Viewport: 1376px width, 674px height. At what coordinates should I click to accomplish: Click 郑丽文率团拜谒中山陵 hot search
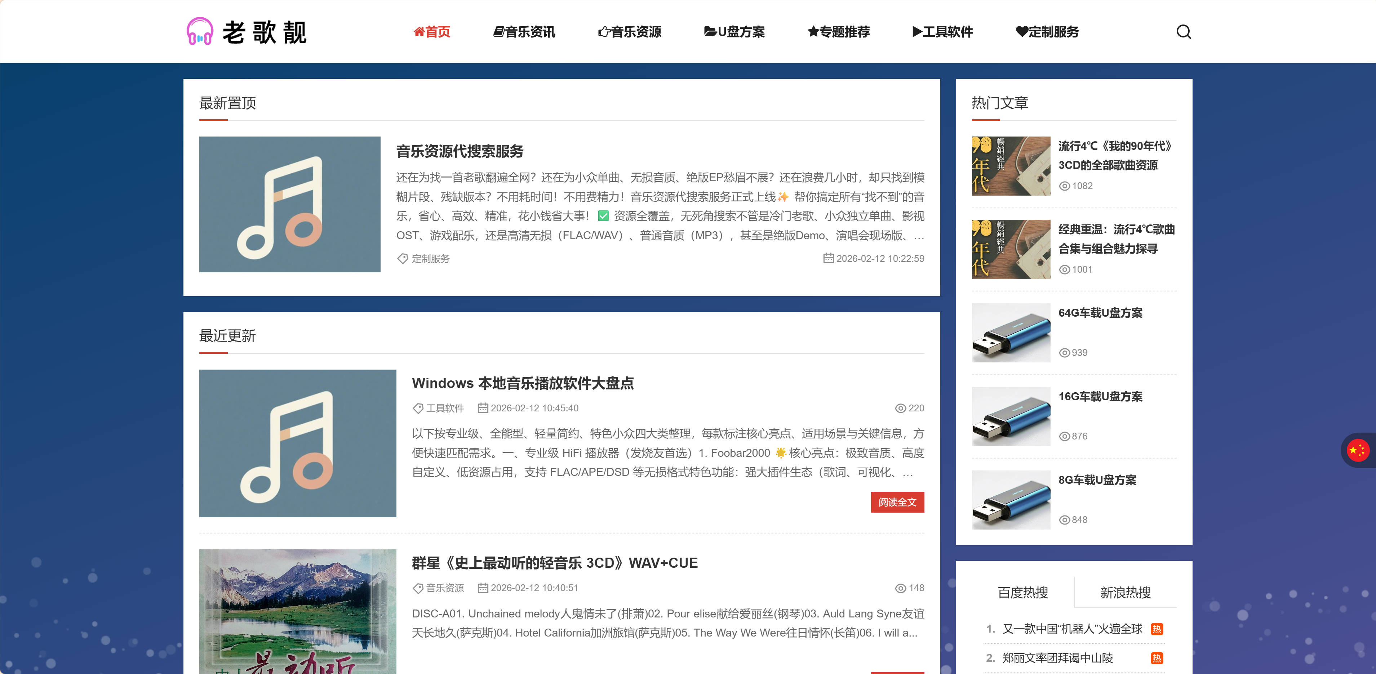coord(1057,658)
